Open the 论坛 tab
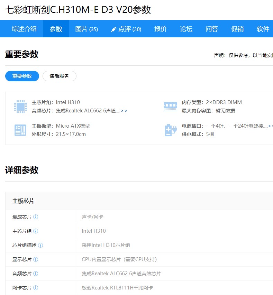Image resolution: width=273 pixels, height=295 pixels. (186, 29)
